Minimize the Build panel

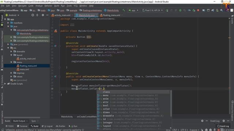pos(207,121)
